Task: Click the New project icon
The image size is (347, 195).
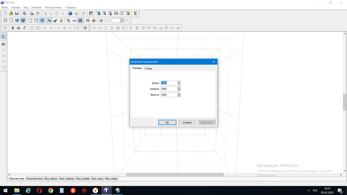Action: point(5,13)
